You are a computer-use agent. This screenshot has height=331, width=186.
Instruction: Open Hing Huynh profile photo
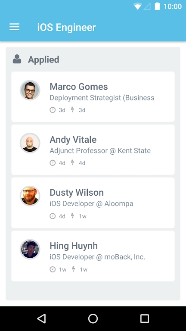tap(30, 250)
